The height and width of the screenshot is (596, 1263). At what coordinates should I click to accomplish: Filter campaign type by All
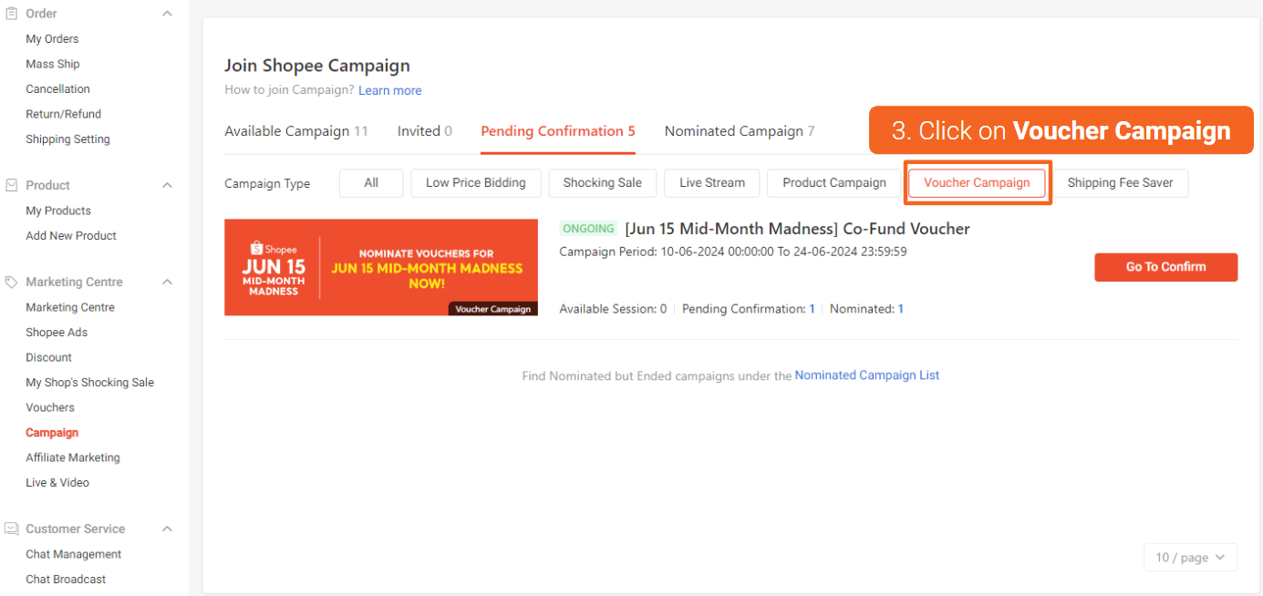coord(371,183)
